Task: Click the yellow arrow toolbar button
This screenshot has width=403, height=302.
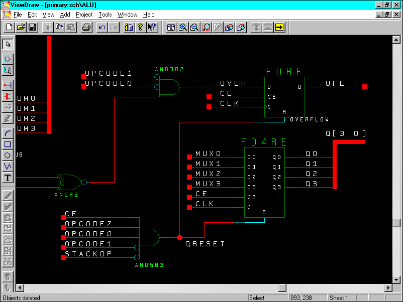Action: click(279, 27)
